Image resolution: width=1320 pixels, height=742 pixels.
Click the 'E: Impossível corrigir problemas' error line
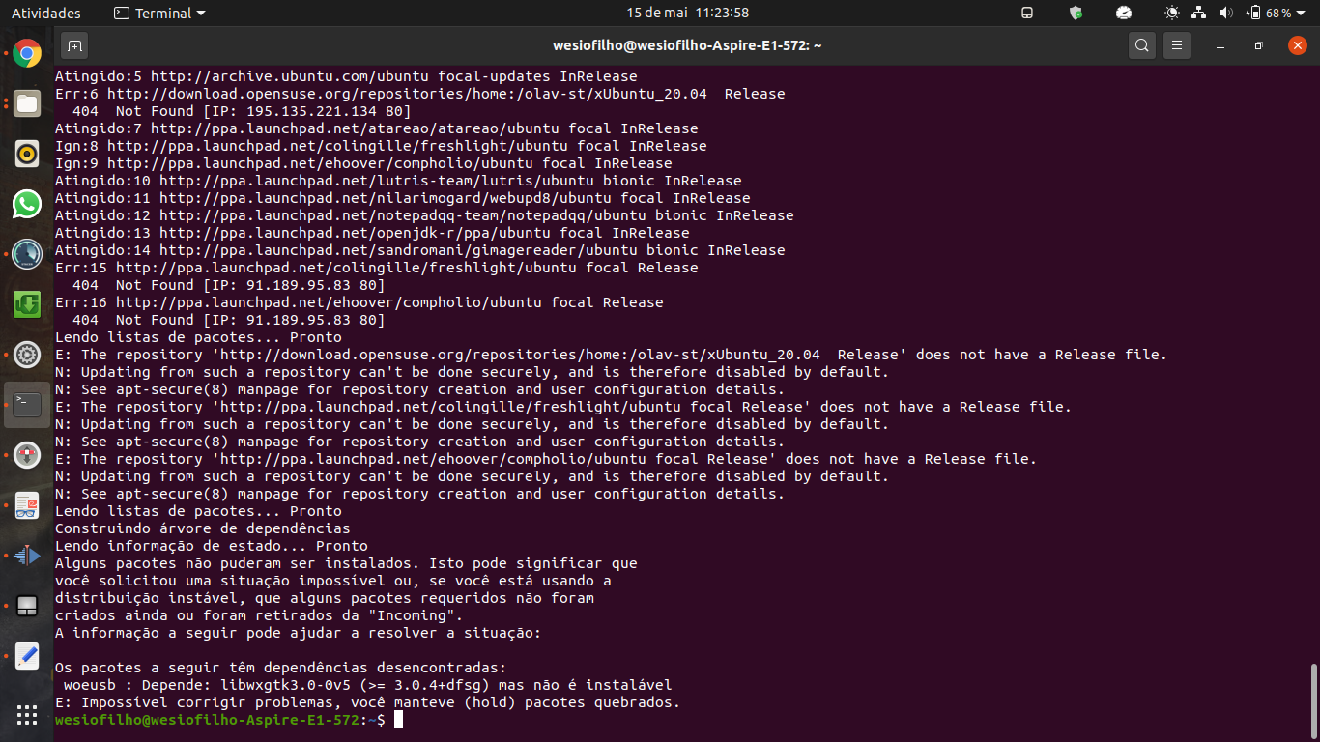click(368, 702)
